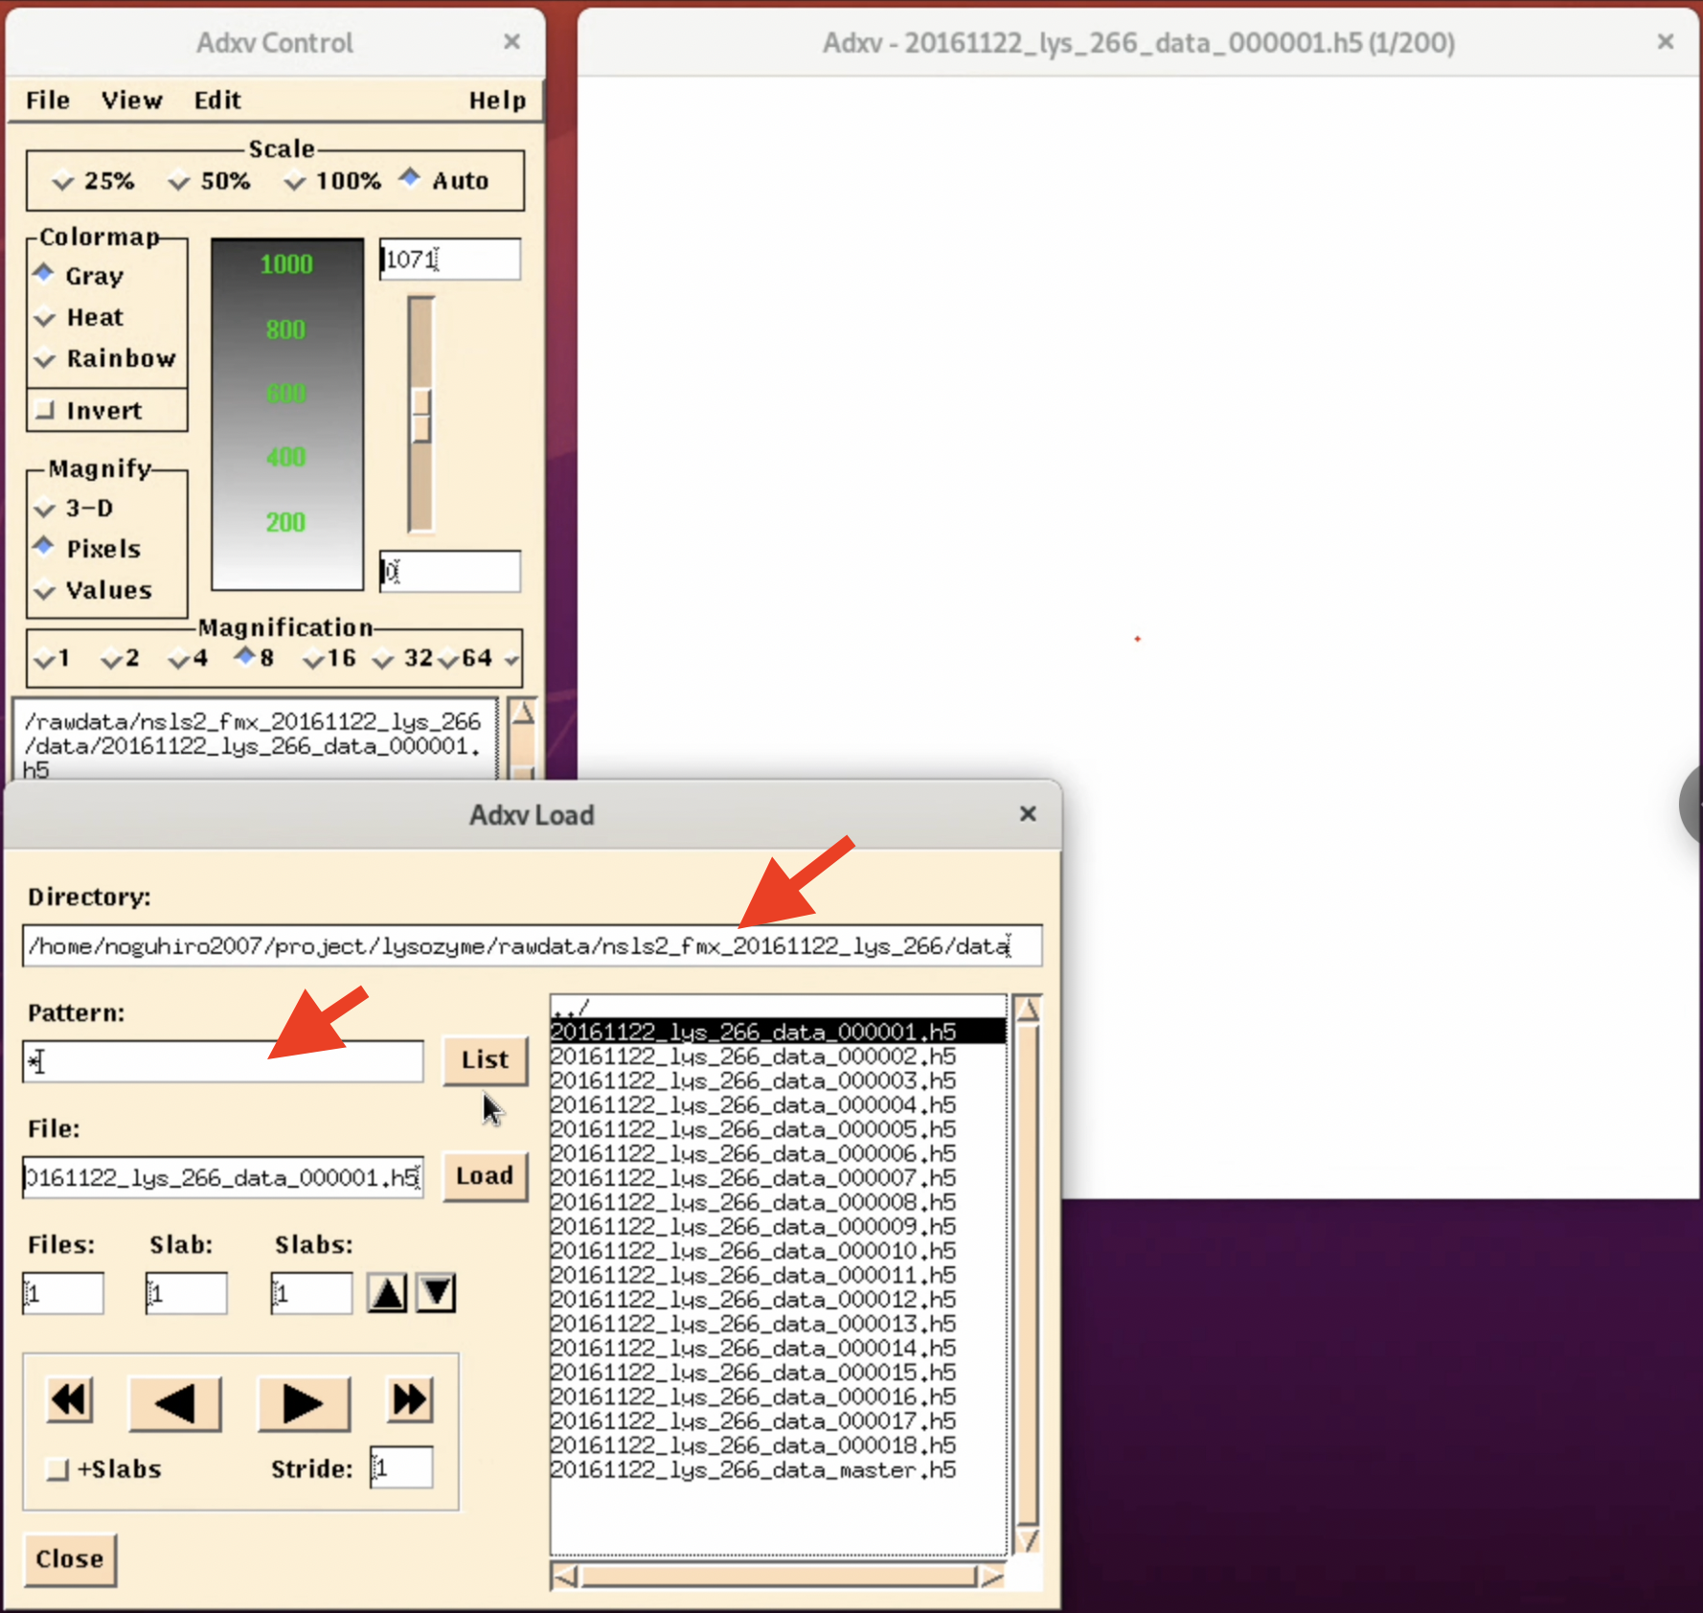Decrease Slabs value with down arrow
Image resolution: width=1703 pixels, height=1613 pixels.
tap(436, 1292)
